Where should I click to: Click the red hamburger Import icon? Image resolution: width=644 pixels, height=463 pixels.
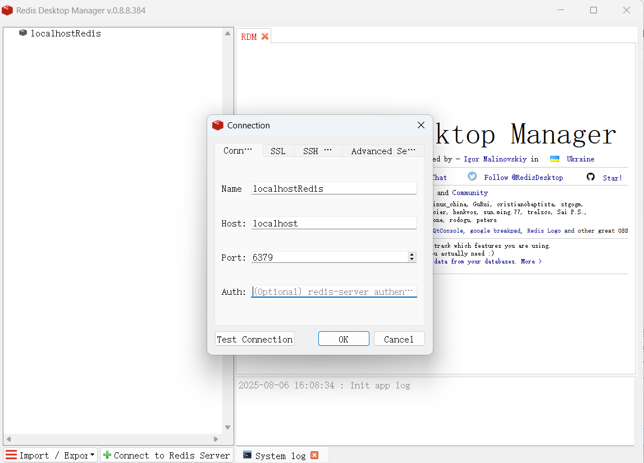point(11,455)
